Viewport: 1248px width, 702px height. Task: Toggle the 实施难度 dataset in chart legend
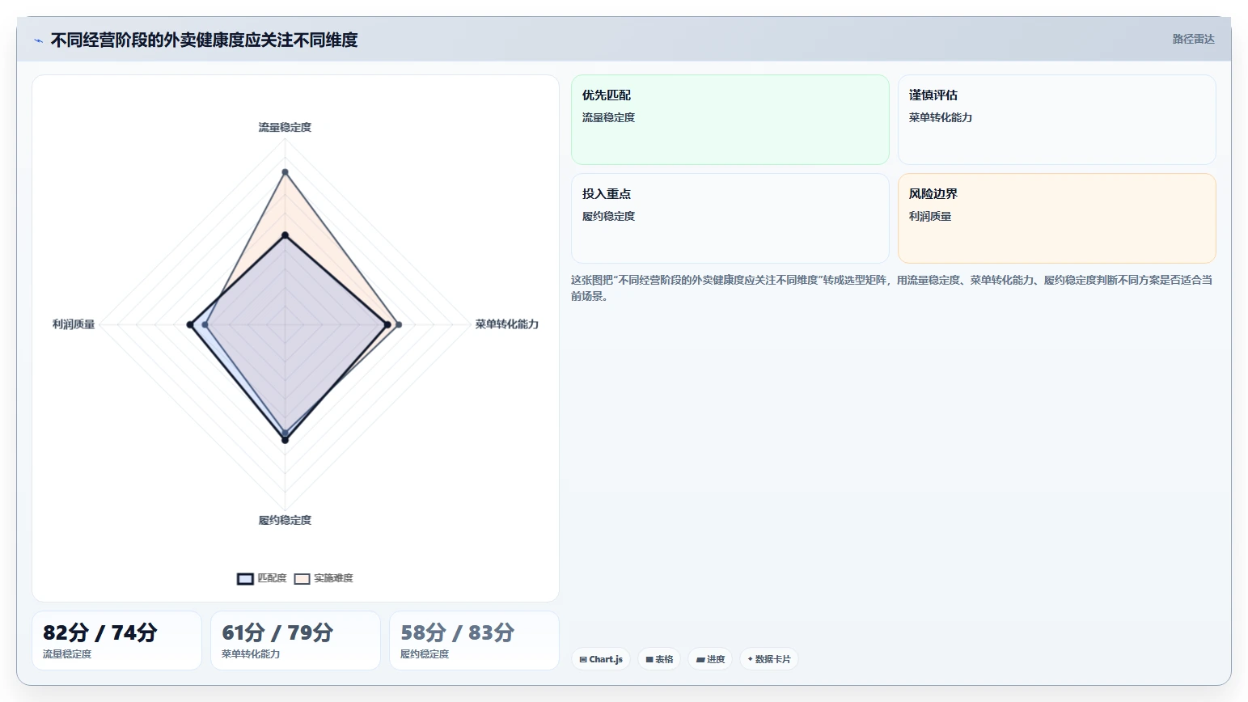pos(324,578)
